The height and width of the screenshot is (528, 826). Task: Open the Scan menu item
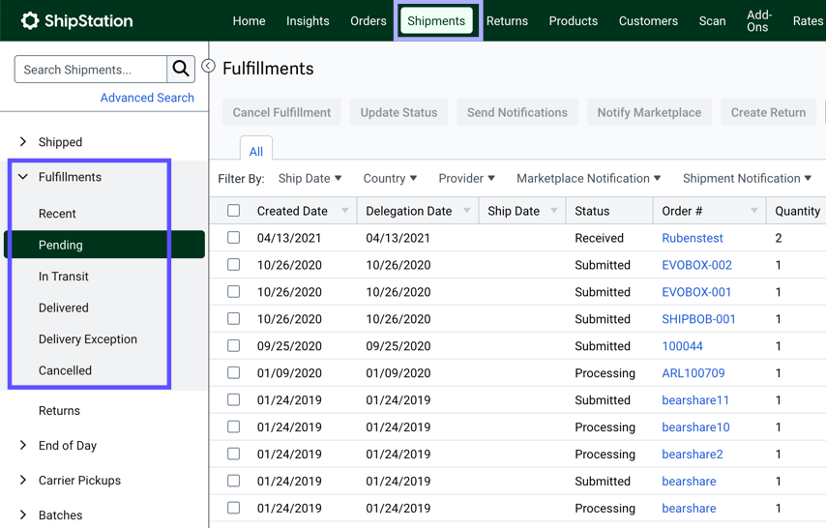point(712,21)
